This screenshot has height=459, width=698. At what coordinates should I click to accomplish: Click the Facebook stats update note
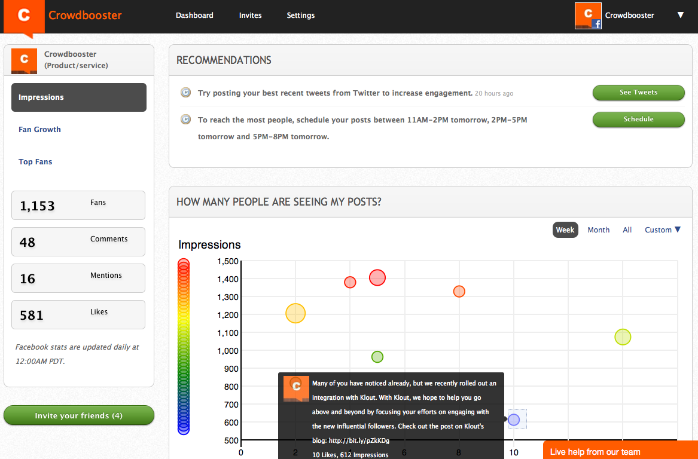pos(77,354)
